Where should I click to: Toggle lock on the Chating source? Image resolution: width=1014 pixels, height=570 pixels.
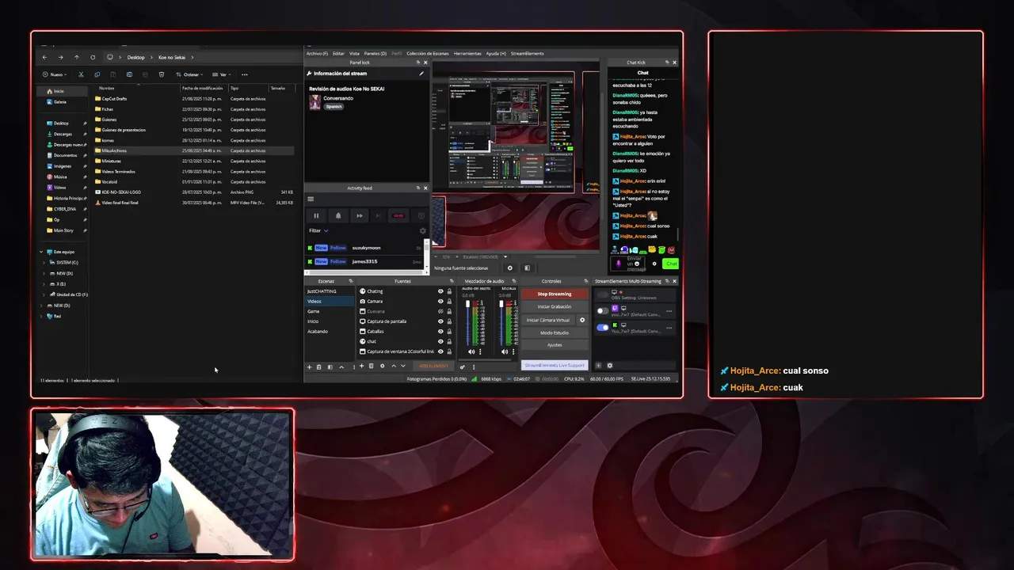[x=449, y=291]
